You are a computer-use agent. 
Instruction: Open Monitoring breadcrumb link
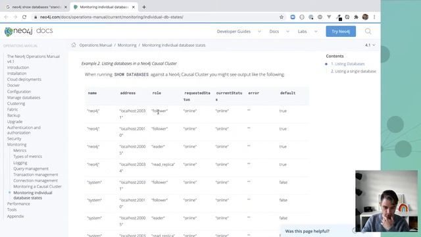pyautogui.click(x=127, y=45)
